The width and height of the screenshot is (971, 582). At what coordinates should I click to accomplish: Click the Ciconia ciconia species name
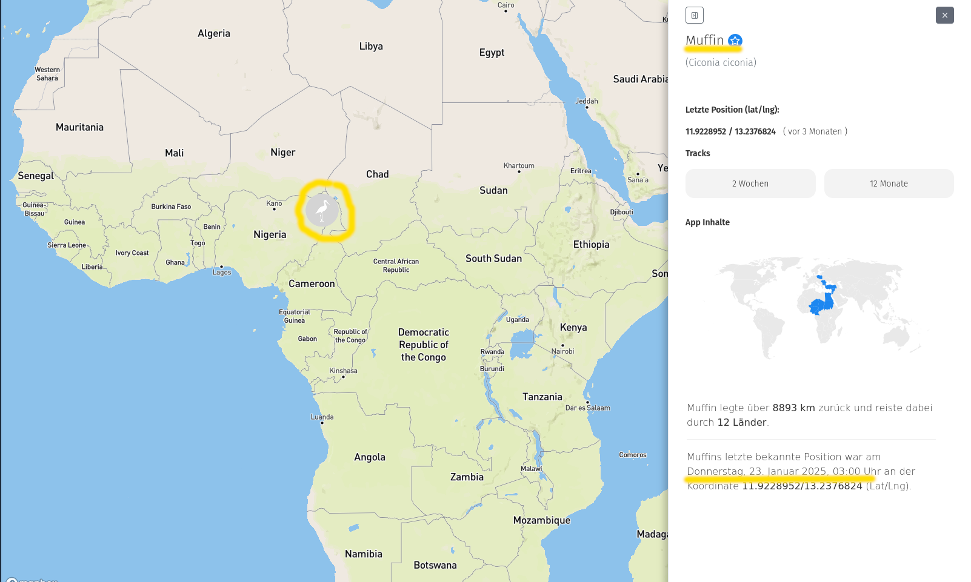721,62
